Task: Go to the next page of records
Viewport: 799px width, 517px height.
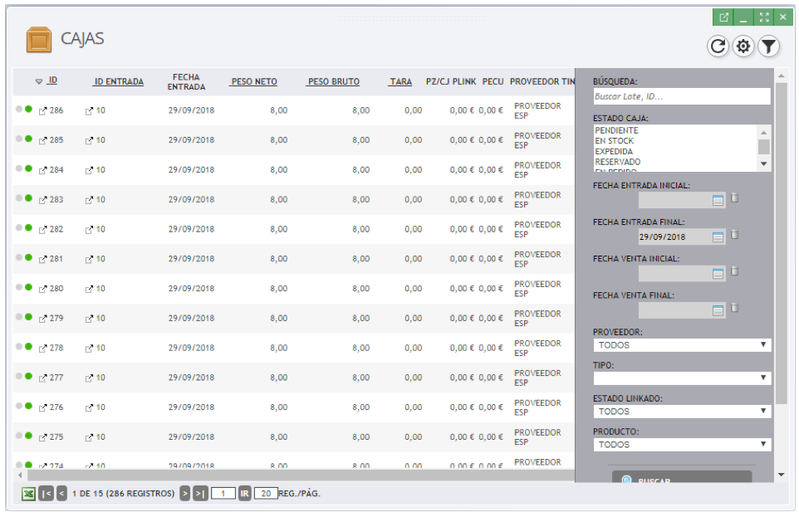Action: tap(184, 494)
